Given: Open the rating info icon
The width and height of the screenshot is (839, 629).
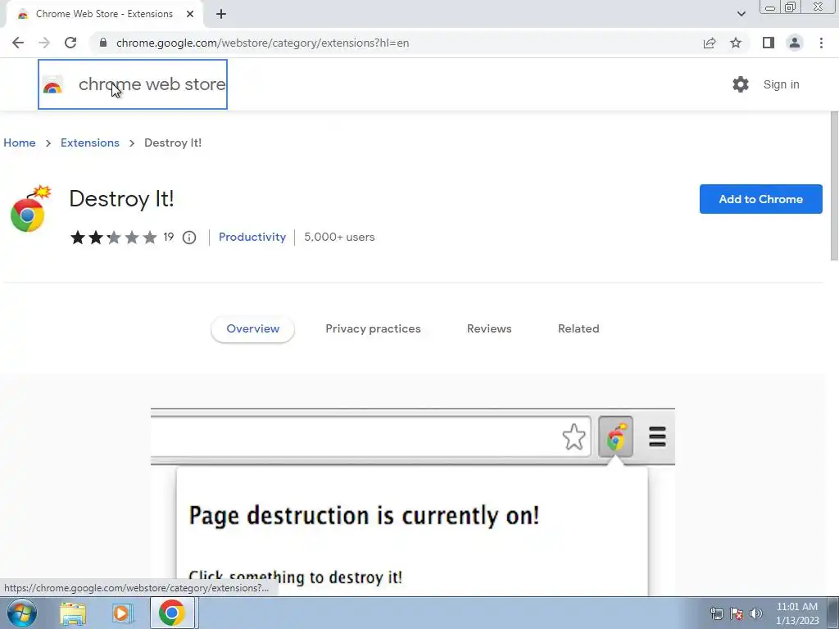Looking at the screenshot, I should 189,238.
